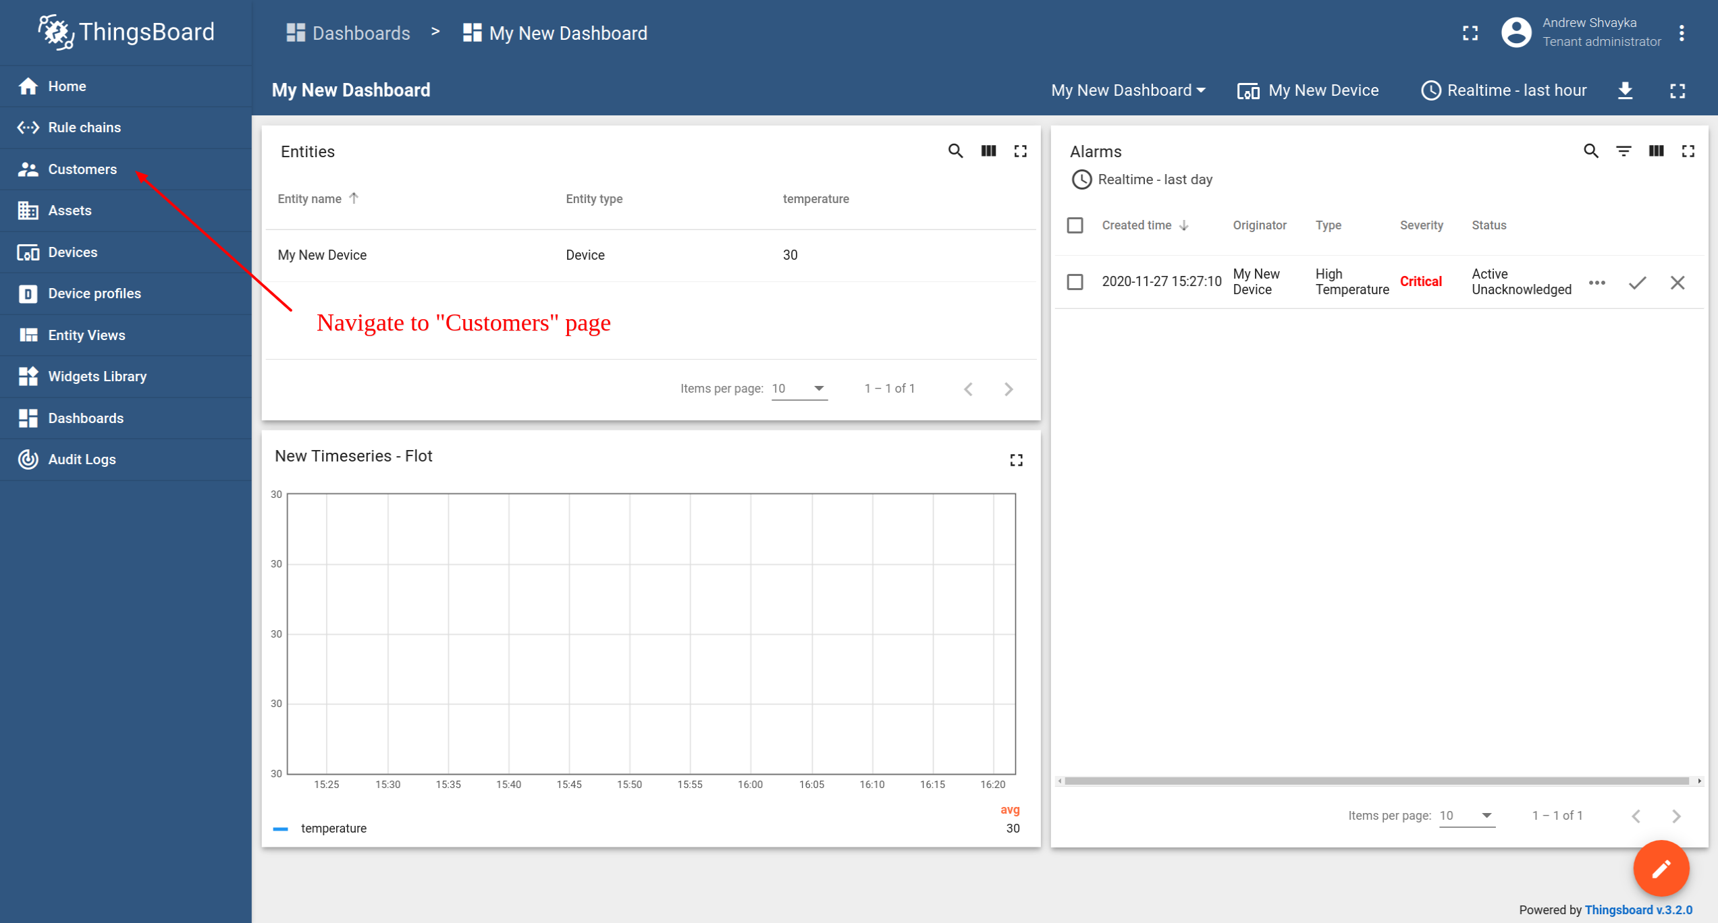Click the Entities widget fullscreen icon
This screenshot has height=923, width=1718.
[x=1020, y=151]
